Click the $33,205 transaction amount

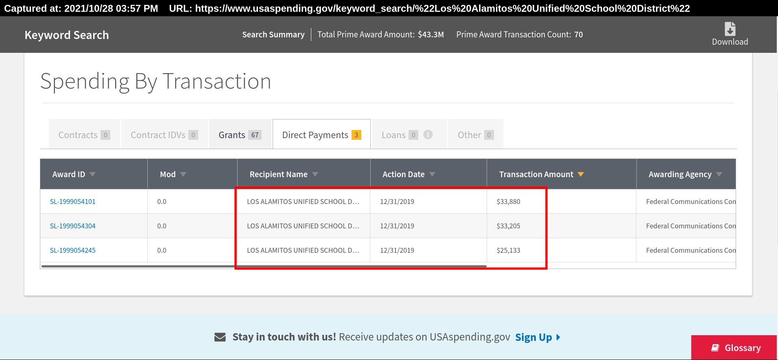coord(508,226)
